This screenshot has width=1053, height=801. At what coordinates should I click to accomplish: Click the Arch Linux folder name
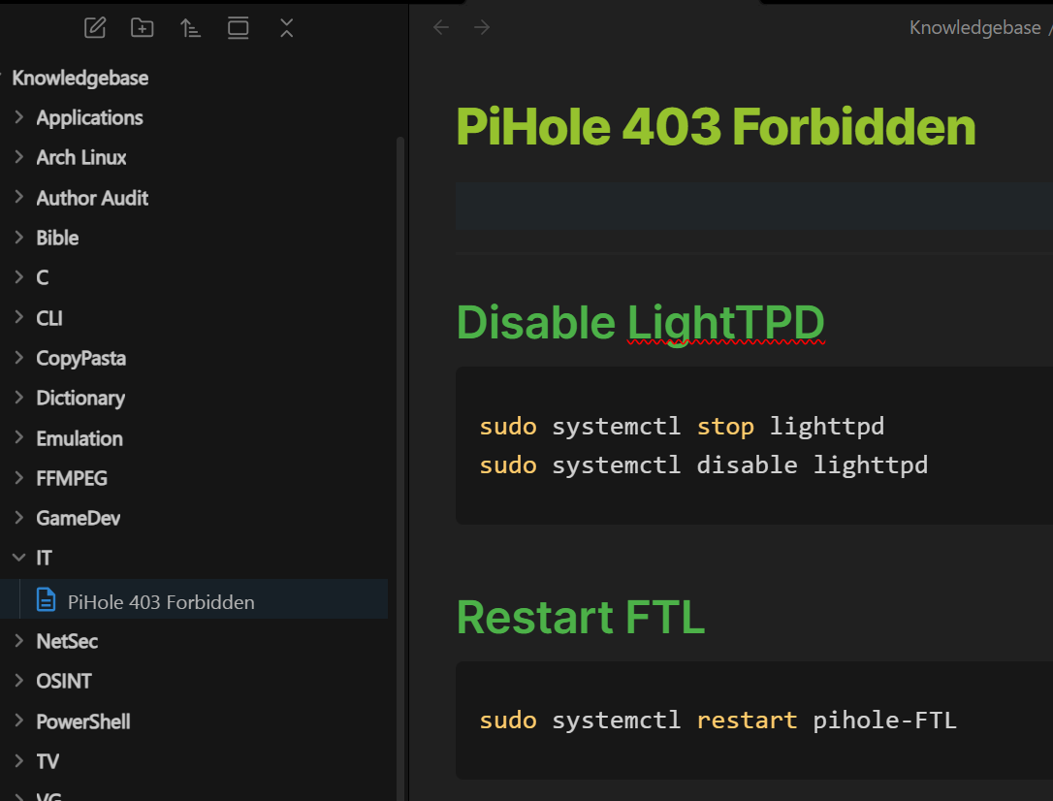tap(81, 157)
